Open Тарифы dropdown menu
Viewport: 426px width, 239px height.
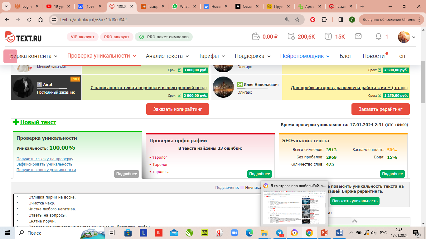[x=212, y=56]
